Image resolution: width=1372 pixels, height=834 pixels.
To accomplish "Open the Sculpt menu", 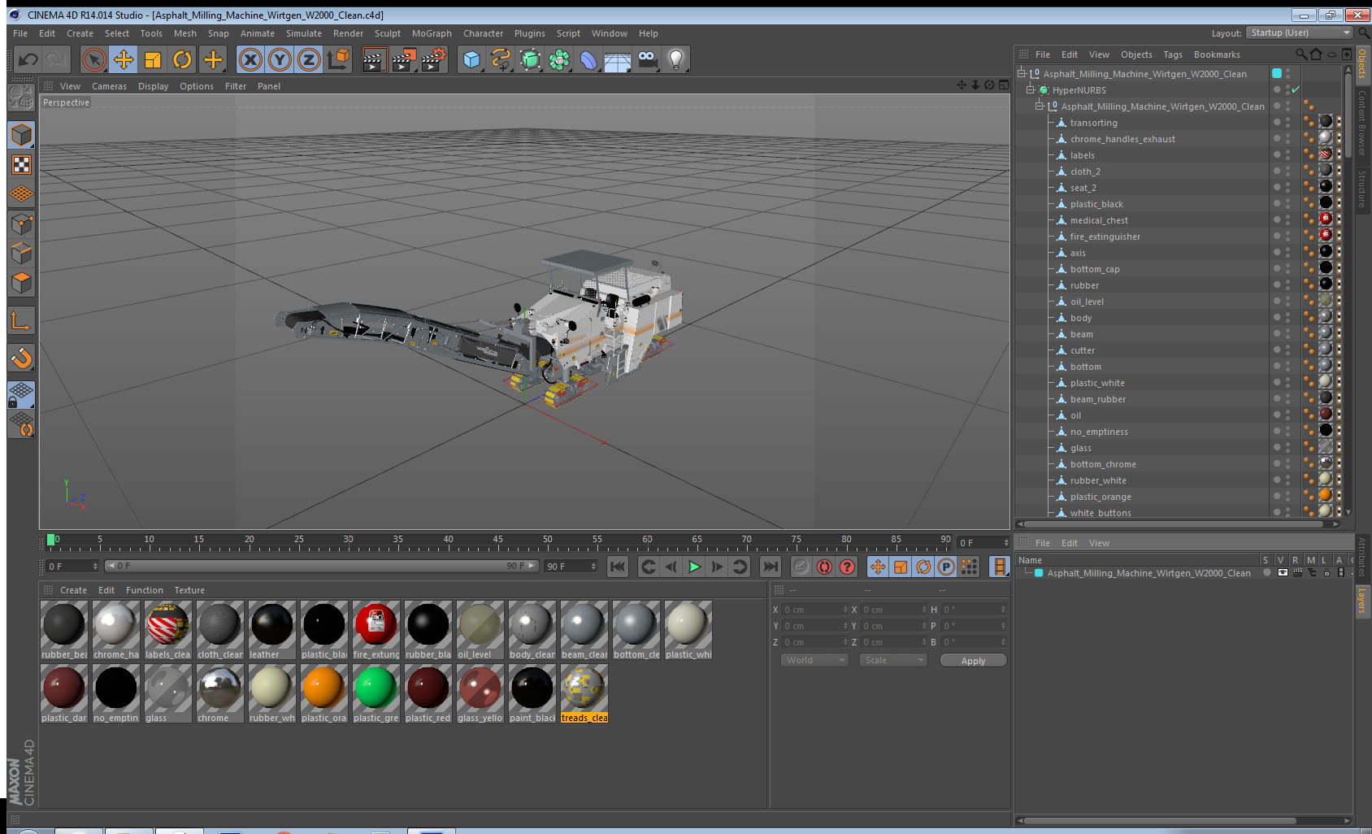I will coord(388,33).
